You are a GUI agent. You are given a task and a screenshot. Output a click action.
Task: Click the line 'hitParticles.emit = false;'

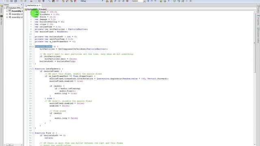61,59
